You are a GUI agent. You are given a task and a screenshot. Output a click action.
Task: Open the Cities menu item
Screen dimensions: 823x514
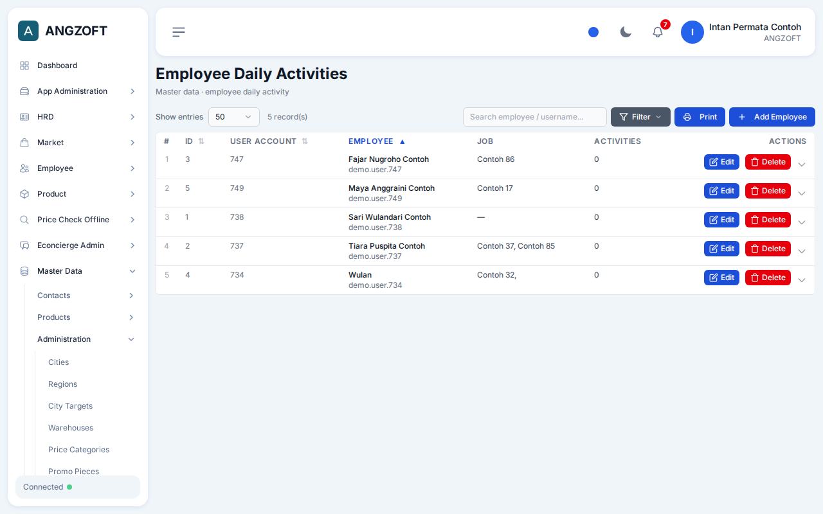tap(59, 362)
